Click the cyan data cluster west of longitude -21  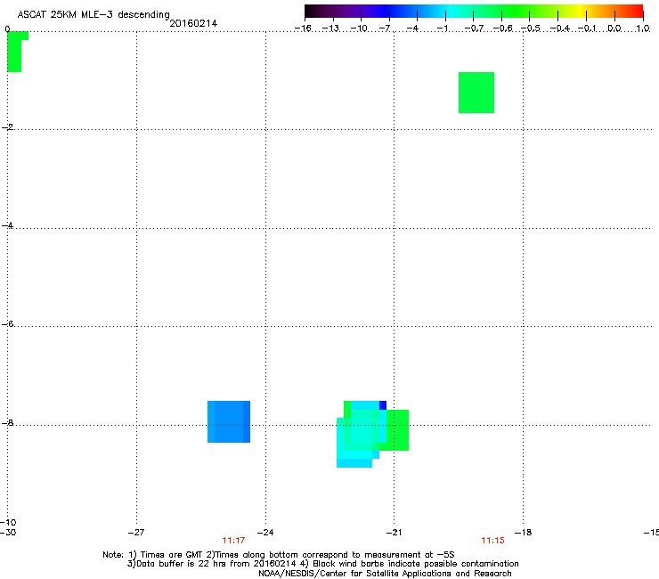[362, 436]
